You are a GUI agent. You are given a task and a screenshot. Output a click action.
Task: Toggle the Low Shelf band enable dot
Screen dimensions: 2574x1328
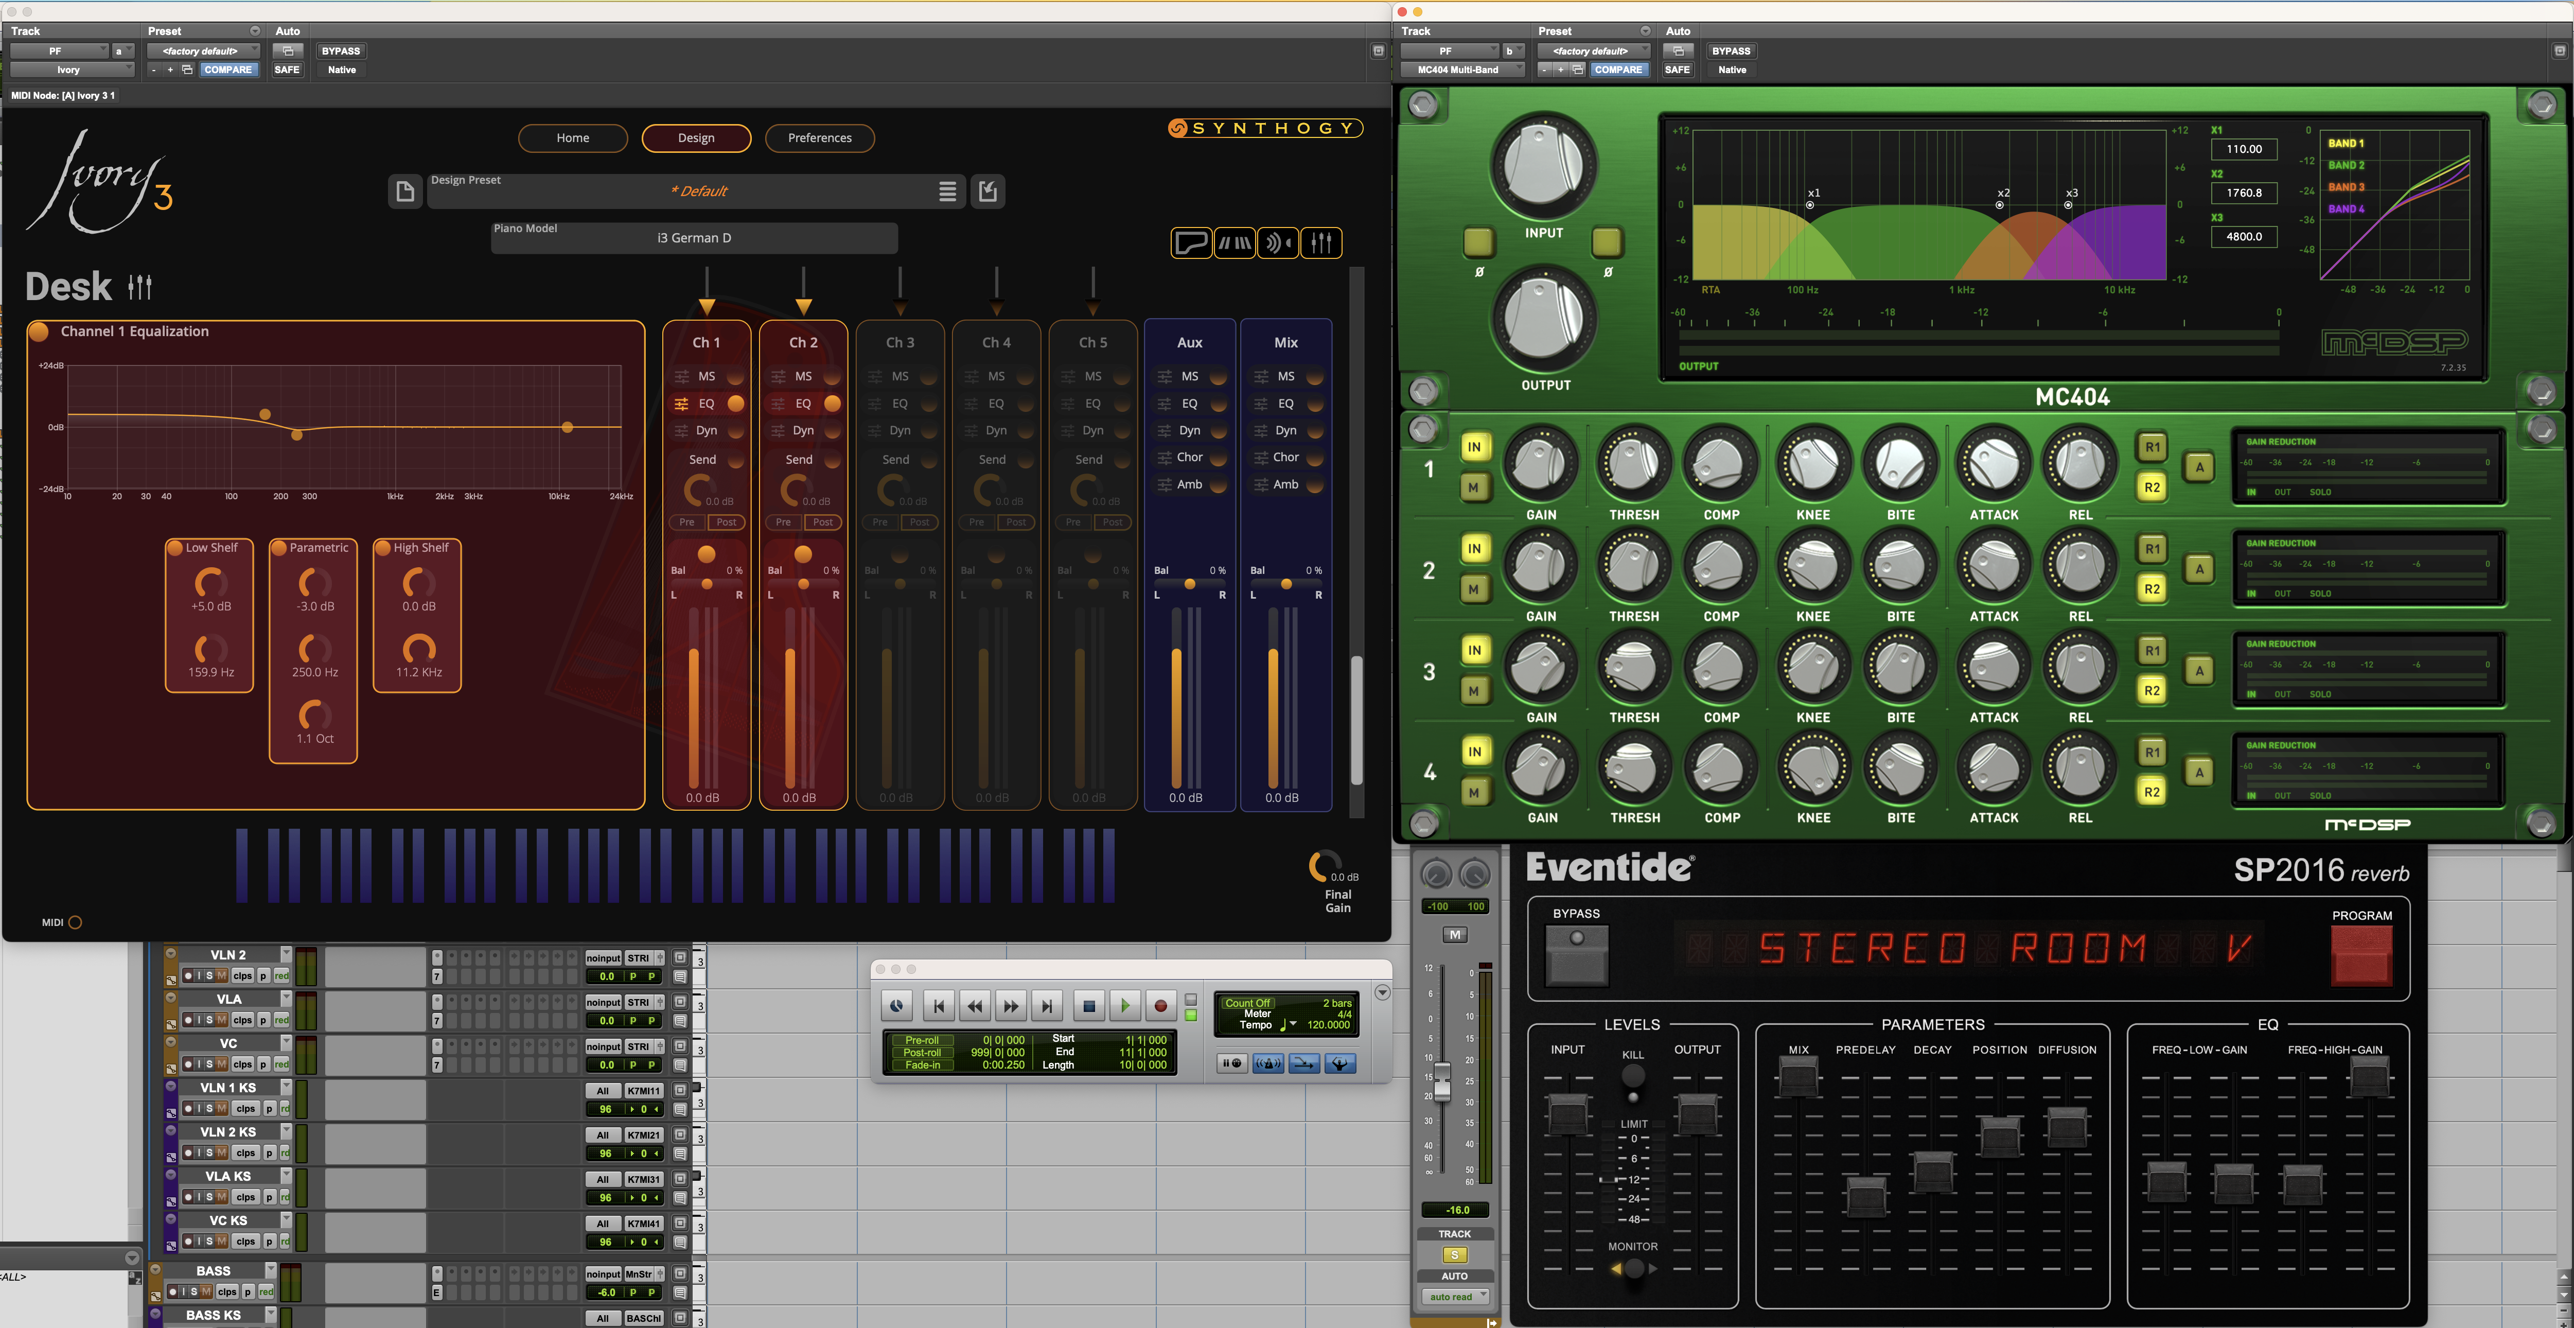pyautogui.click(x=176, y=548)
